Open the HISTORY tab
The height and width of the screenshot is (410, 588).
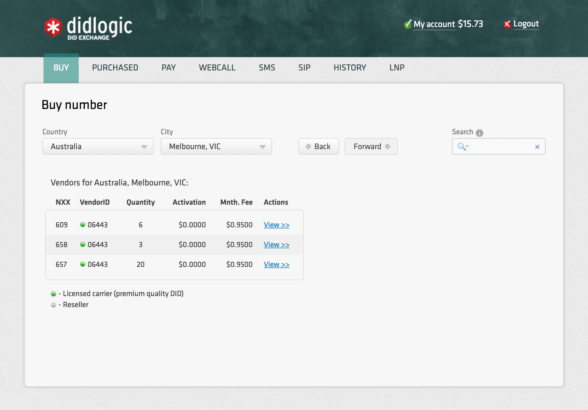[x=350, y=68]
